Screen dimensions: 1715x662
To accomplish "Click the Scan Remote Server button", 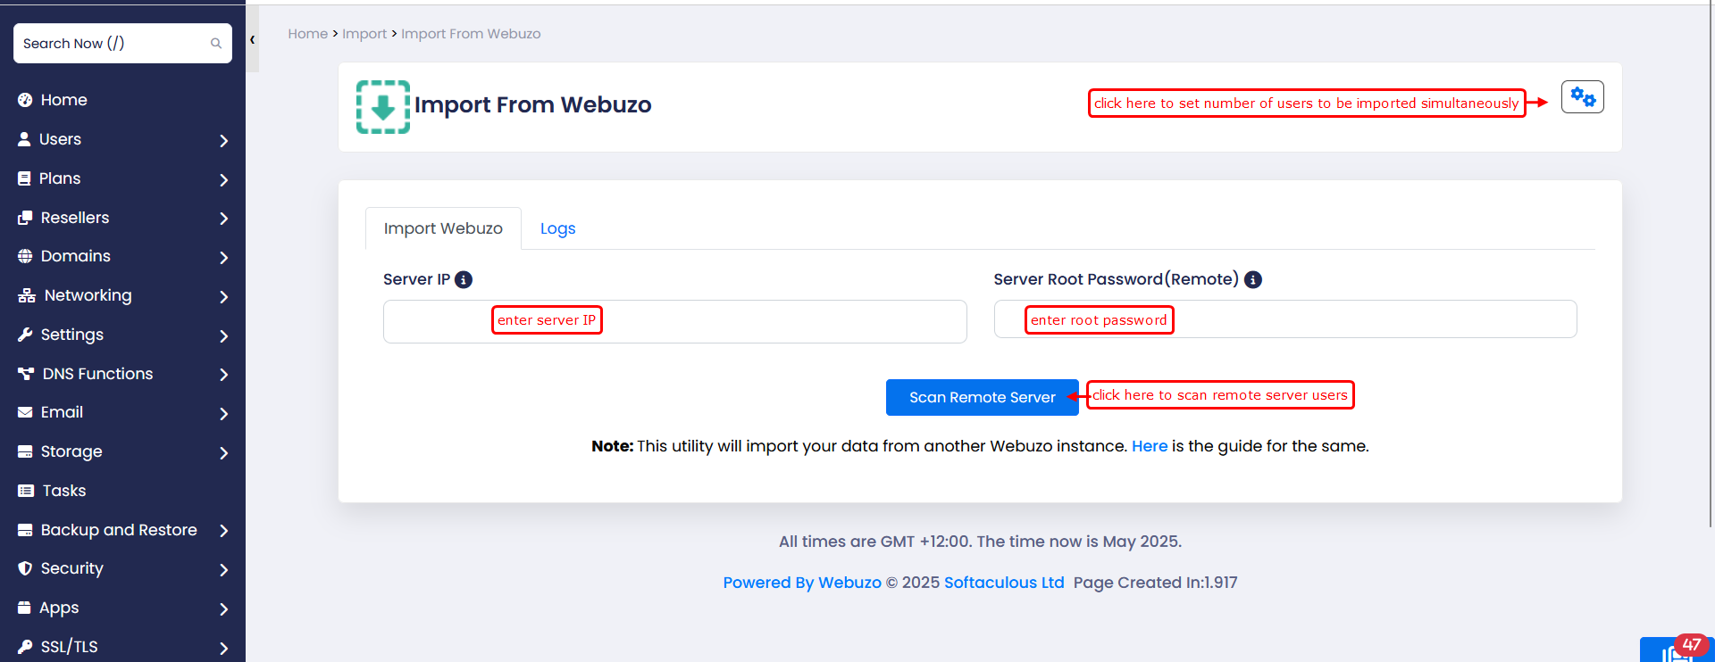I will (982, 397).
